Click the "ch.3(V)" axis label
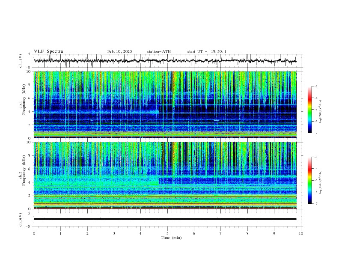This screenshot has height=262, width=339. point(21,220)
